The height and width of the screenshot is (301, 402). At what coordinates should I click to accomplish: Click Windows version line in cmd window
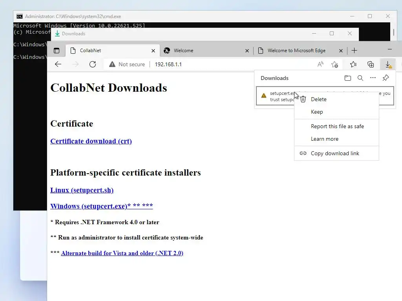point(79,25)
